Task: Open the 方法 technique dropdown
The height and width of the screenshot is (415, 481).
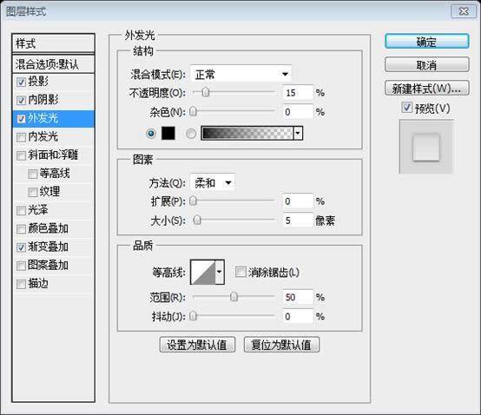Action: coord(212,183)
